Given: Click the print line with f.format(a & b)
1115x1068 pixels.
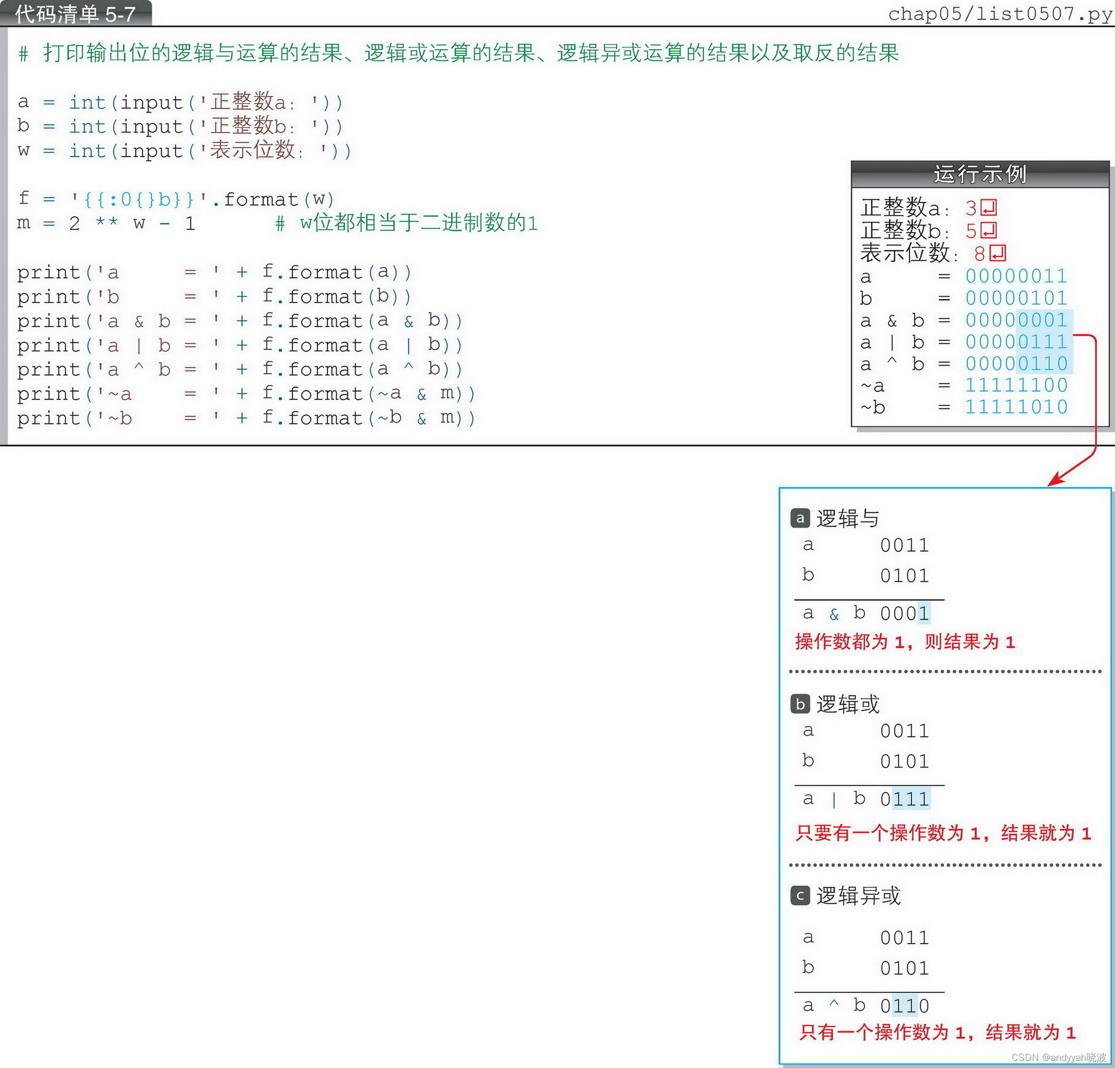Looking at the screenshot, I should (x=240, y=321).
